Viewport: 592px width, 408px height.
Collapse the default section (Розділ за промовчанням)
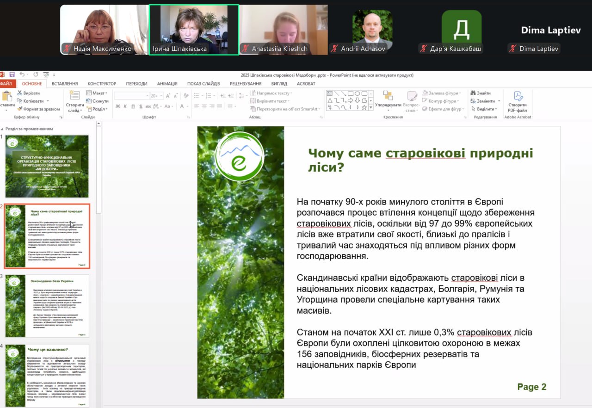point(3,129)
